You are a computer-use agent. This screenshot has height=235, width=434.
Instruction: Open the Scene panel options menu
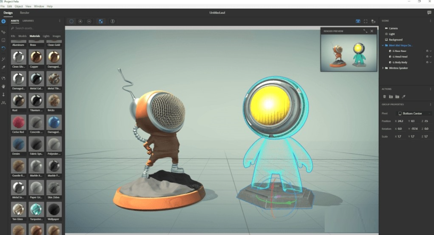click(x=431, y=21)
